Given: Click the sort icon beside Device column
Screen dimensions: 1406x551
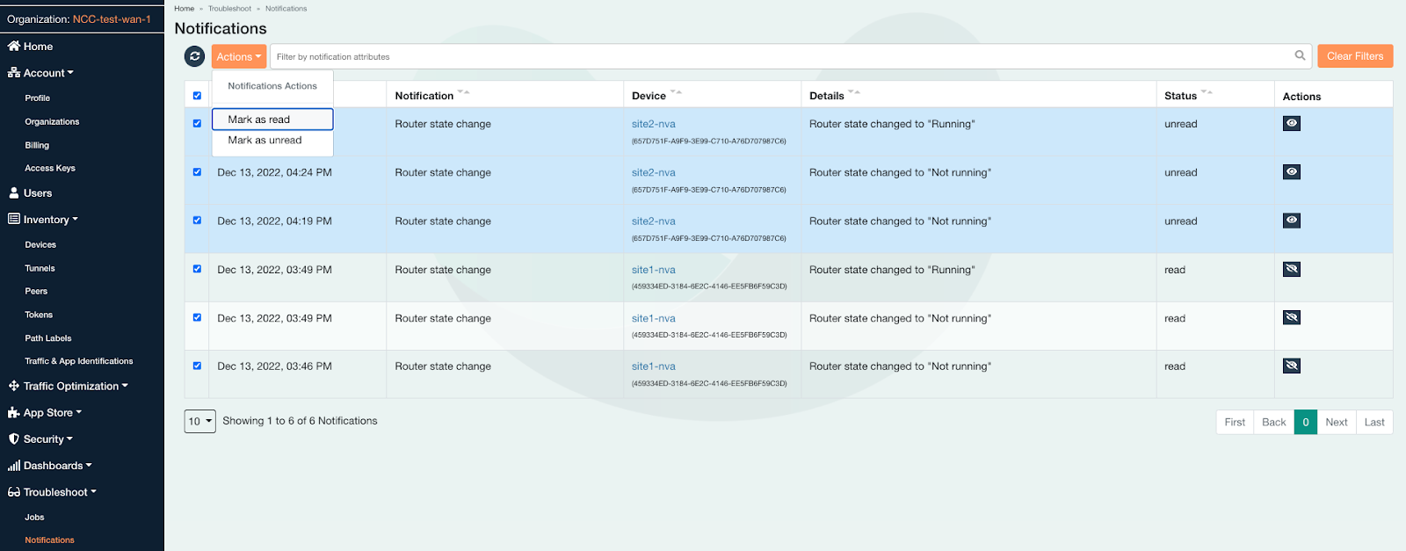Looking at the screenshot, I should pyautogui.click(x=676, y=92).
